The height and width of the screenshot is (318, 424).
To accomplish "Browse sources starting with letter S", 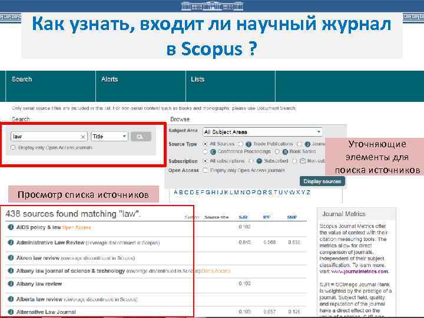I will click(x=270, y=192).
